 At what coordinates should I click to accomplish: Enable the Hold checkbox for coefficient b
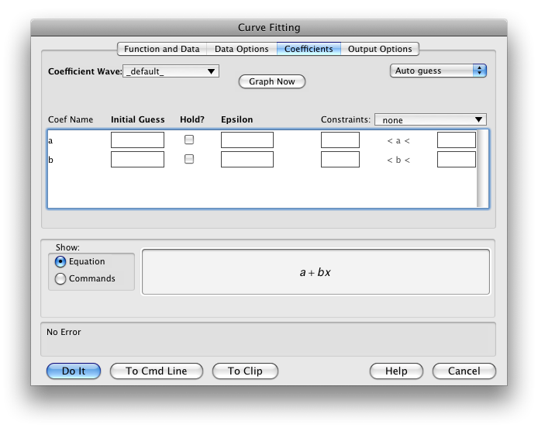(x=189, y=159)
